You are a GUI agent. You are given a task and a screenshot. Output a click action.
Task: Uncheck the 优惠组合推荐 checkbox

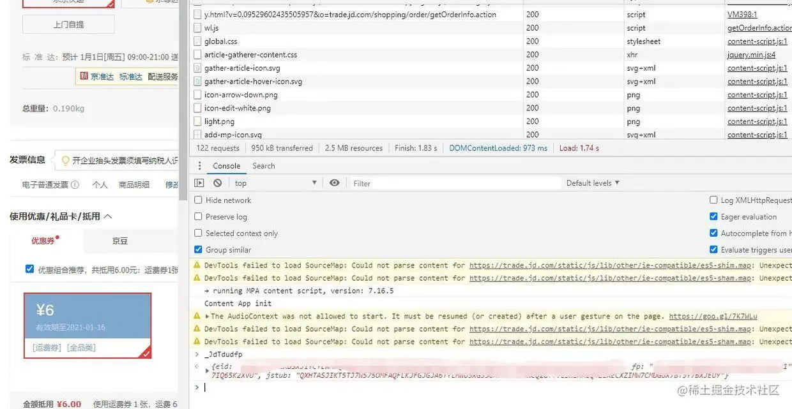pyautogui.click(x=29, y=269)
